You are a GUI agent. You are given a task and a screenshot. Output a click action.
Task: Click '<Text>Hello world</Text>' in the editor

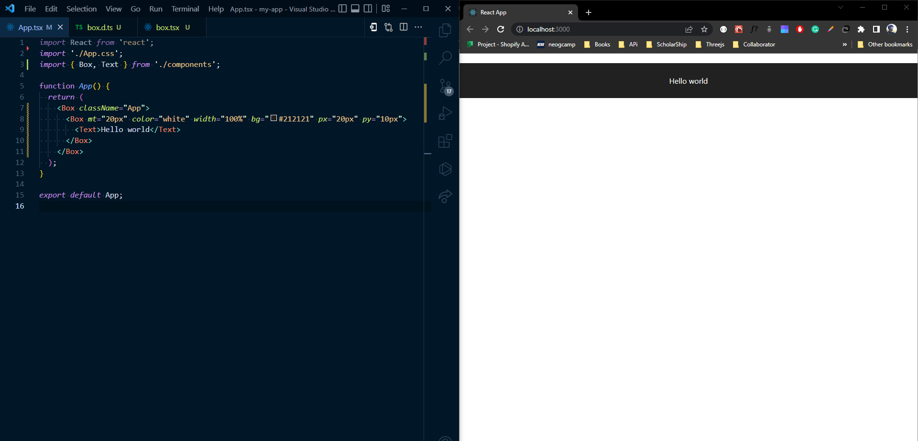(128, 130)
